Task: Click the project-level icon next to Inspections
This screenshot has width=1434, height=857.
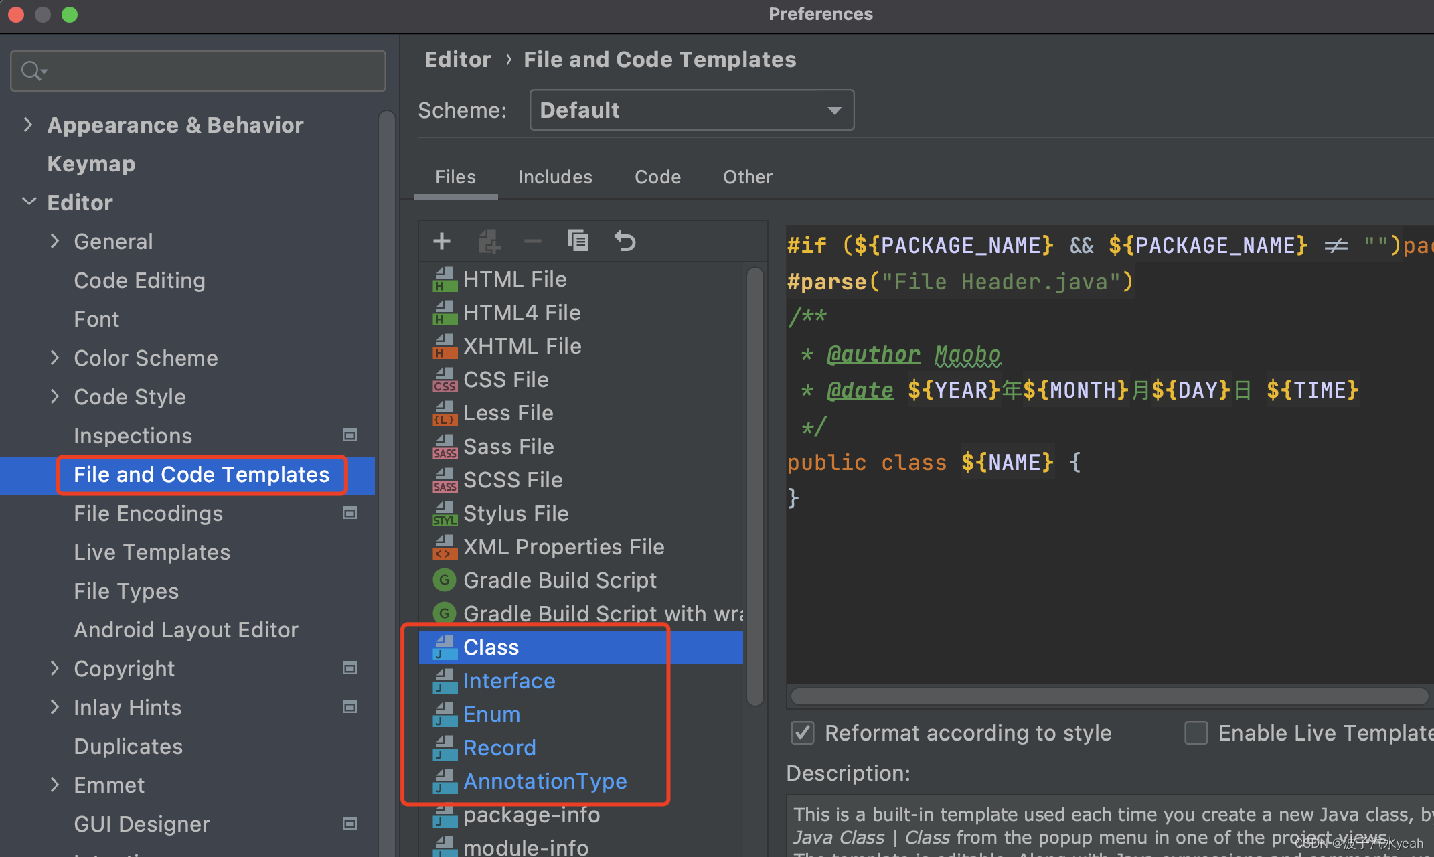Action: pos(349,435)
